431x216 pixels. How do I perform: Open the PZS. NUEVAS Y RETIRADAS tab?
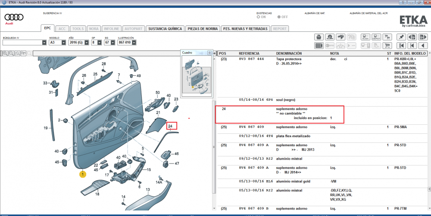245,28
